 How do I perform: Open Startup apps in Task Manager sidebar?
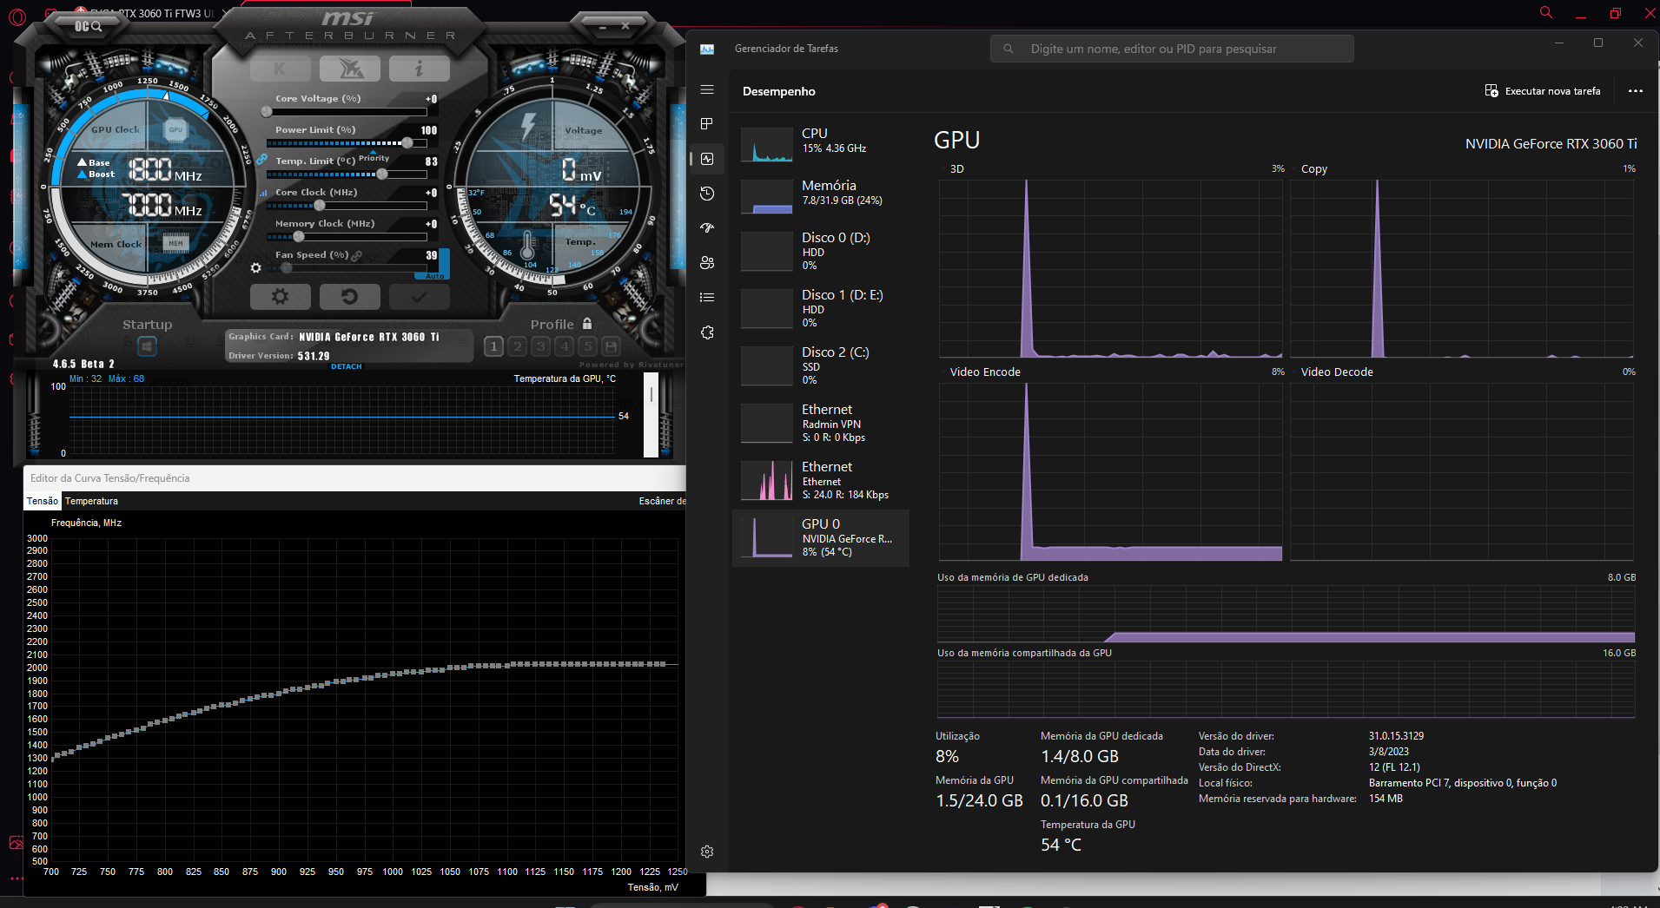click(707, 228)
